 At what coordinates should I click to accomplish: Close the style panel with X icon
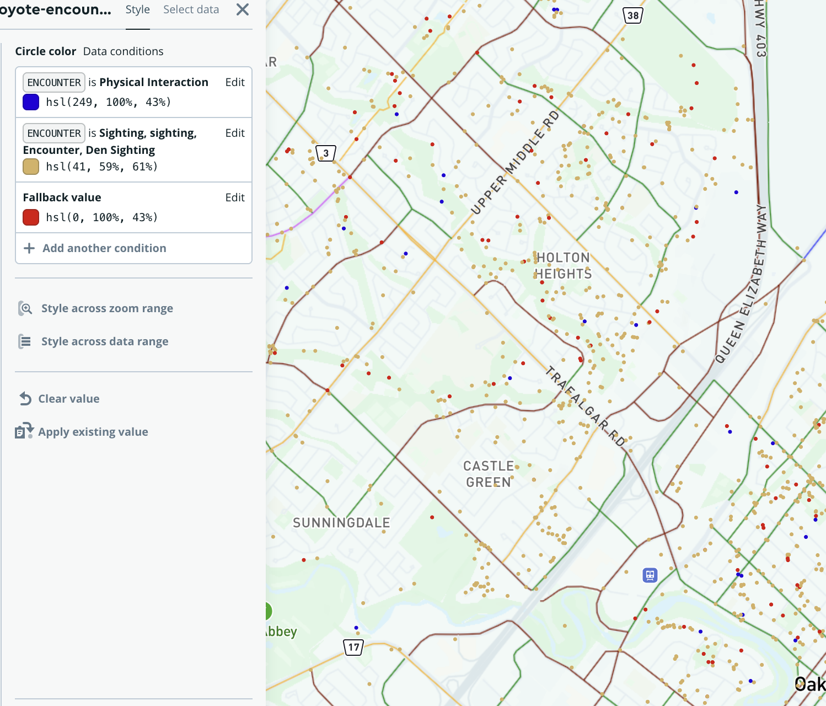(243, 9)
